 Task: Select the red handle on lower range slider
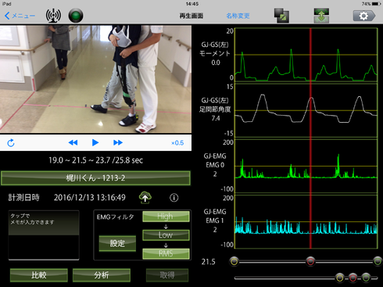coord(353,278)
